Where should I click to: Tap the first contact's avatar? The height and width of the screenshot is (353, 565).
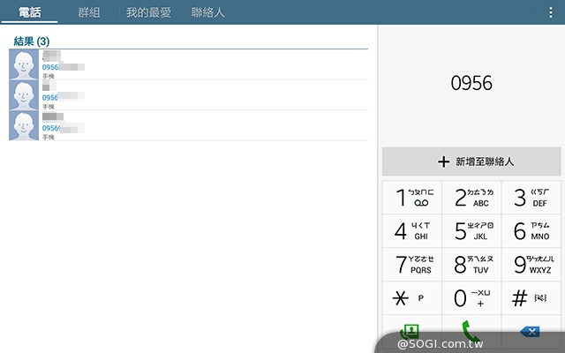pos(25,65)
